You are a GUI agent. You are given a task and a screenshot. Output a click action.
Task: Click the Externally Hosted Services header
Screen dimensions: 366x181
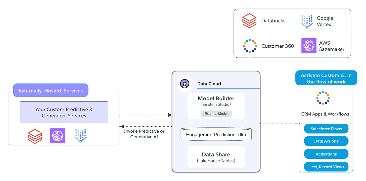[x=51, y=90]
